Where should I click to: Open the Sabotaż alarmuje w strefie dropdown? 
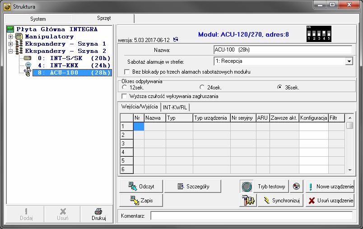(x=349, y=61)
